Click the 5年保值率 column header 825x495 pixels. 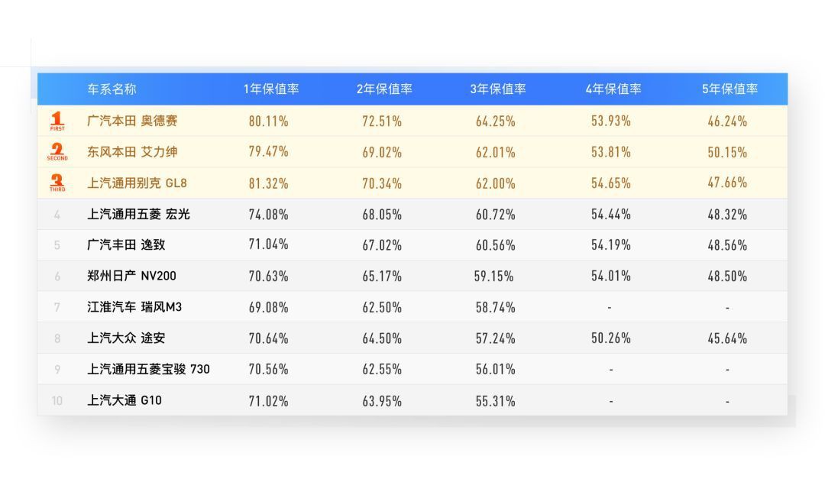(x=730, y=89)
